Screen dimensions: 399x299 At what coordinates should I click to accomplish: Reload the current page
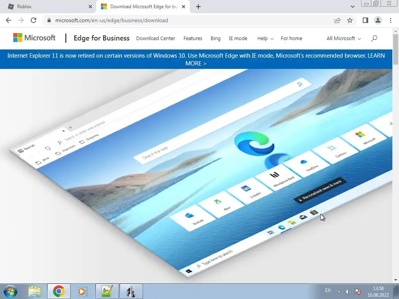[x=34, y=20]
